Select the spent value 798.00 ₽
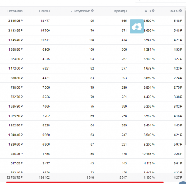The height and width of the screenshot is (184, 187). click(x=16, y=87)
